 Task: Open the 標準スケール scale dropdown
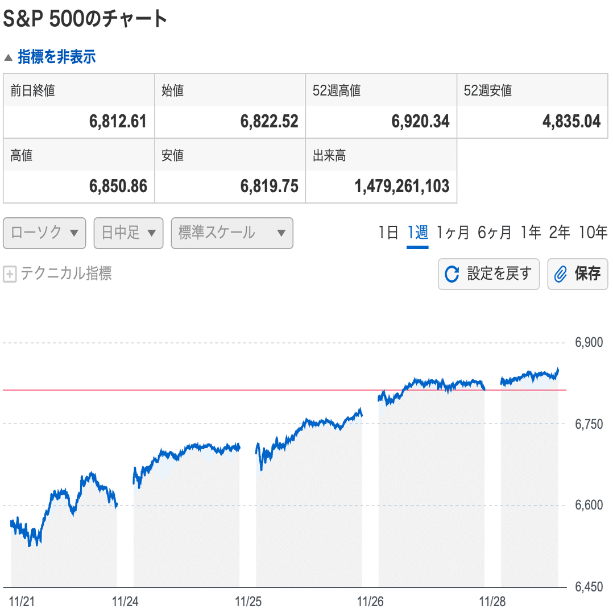pos(231,233)
